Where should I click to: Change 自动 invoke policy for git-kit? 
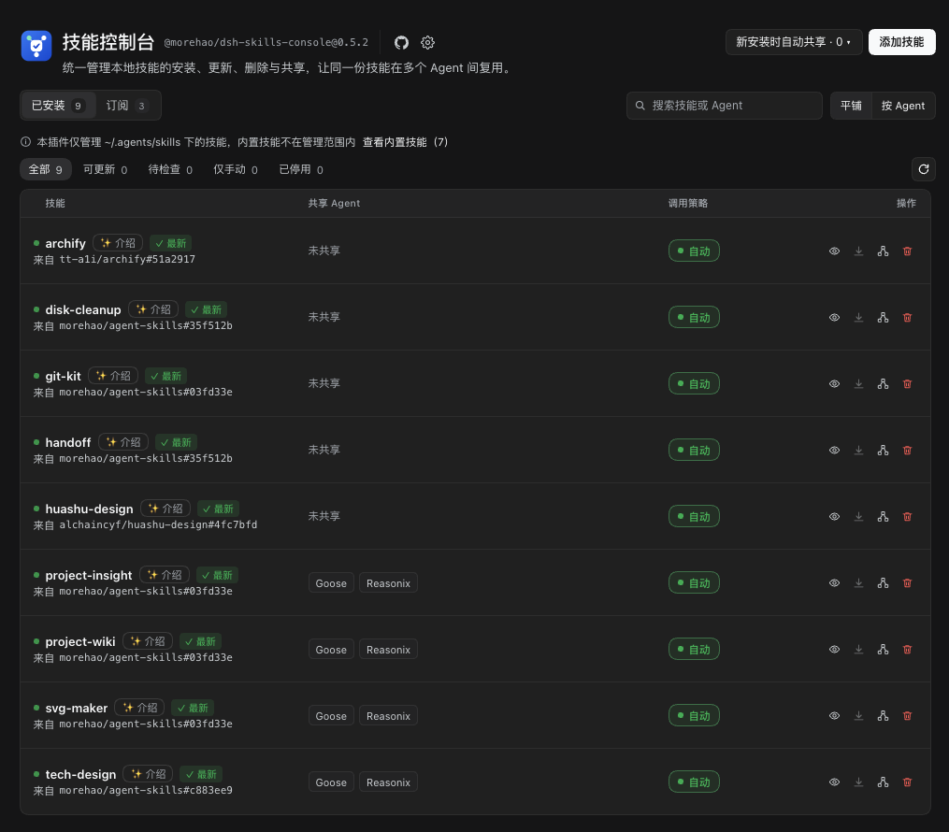pyautogui.click(x=694, y=383)
